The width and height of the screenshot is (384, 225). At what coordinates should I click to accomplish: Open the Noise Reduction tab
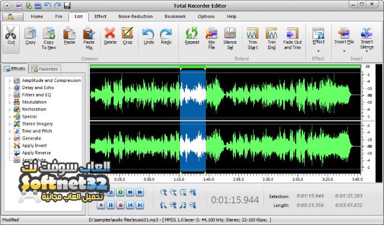pyautogui.click(x=136, y=16)
